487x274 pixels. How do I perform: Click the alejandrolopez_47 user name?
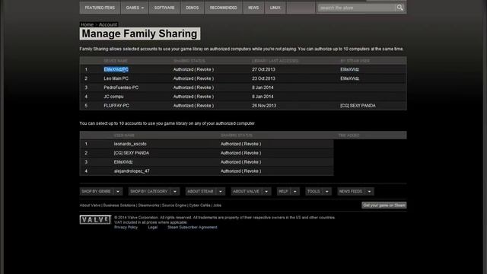(132, 170)
